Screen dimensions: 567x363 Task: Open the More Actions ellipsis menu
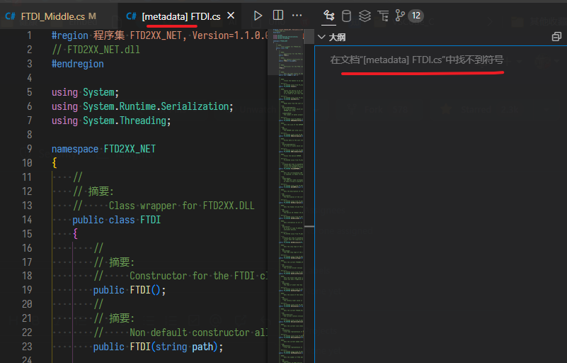point(297,15)
